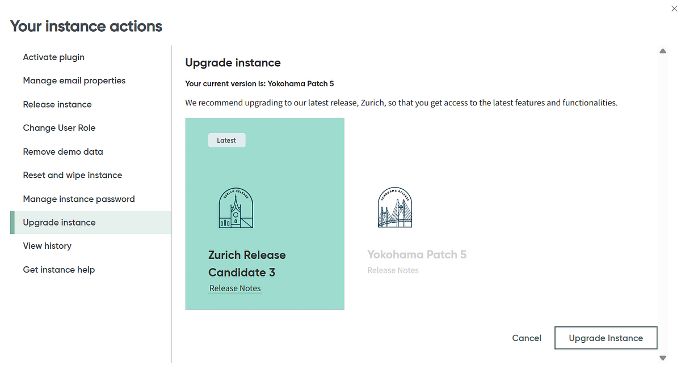Click the Zurich release church icon
Image resolution: width=681 pixels, height=370 pixels.
tap(236, 208)
